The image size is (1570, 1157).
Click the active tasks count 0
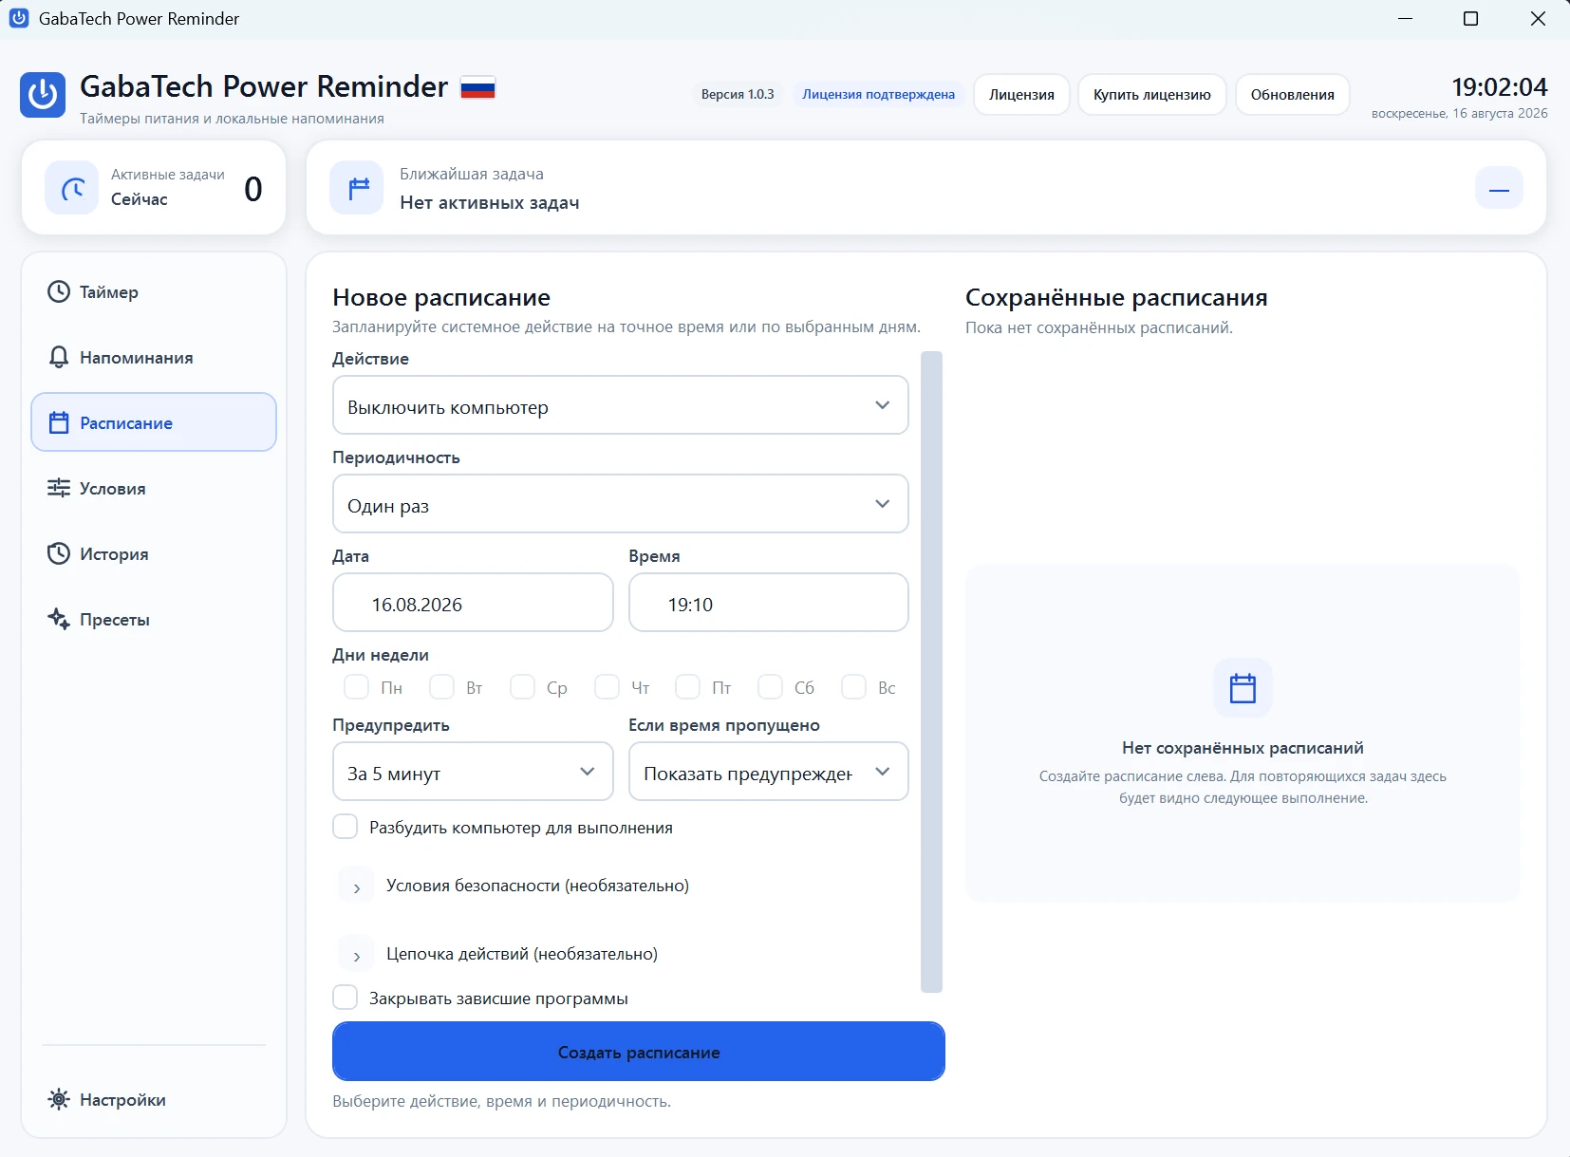[253, 189]
